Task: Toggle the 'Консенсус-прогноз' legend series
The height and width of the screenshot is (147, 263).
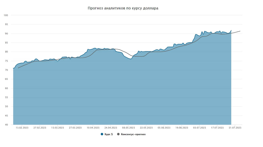Action: (131, 134)
